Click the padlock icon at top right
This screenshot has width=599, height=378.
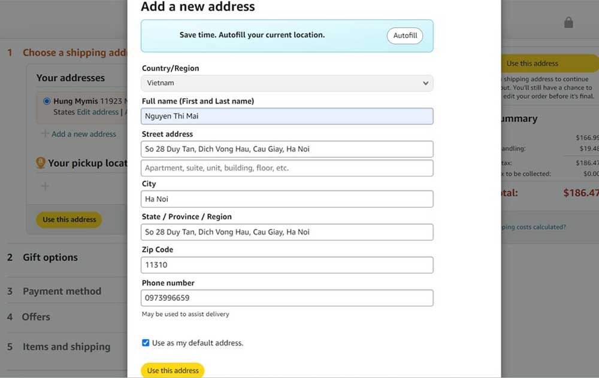(x=568, y=23)
